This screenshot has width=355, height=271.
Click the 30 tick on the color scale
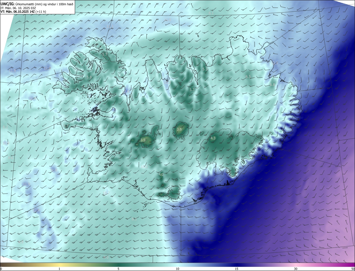(296, 269)
